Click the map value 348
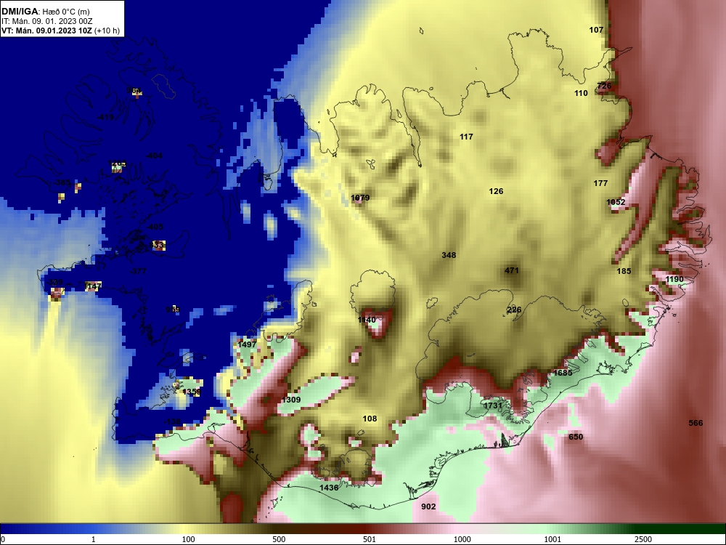 (449, 255)
